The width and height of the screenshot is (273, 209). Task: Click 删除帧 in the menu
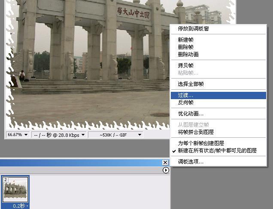[x=218, y=47]
